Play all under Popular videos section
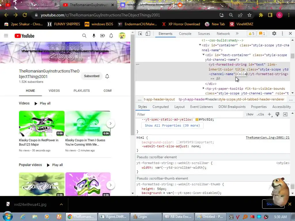Viewport: 295px width, 221px height. [55, 165]
